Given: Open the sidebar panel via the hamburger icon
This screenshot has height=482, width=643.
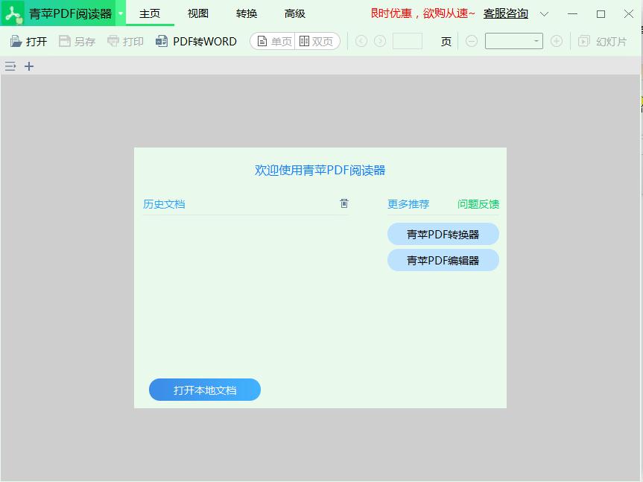Looking at the screenshot, I should [10, 66].
